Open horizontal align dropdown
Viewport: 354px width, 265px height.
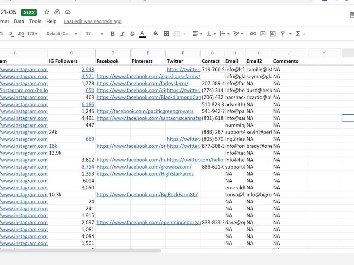click(197, 34)
